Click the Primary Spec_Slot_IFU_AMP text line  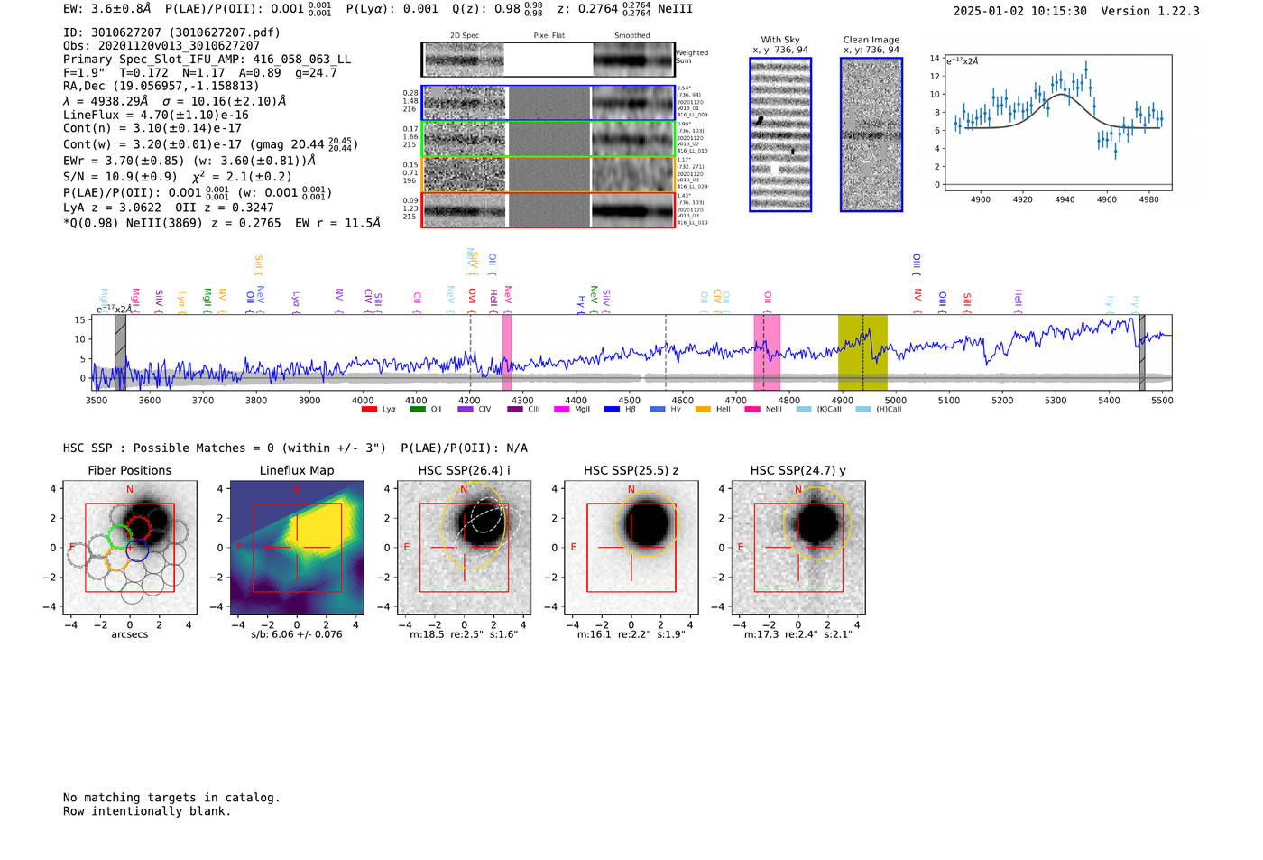[x=207, y=60]
